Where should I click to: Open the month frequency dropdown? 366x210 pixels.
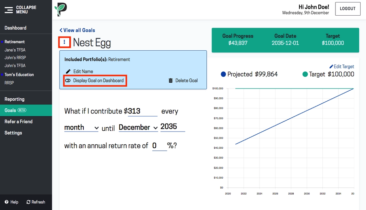click(x=81, y=127)
